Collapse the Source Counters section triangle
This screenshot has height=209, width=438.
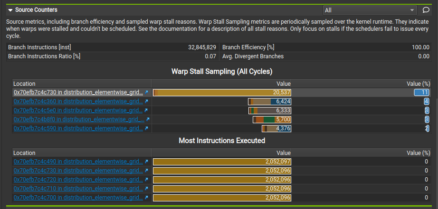click(10, 9)
